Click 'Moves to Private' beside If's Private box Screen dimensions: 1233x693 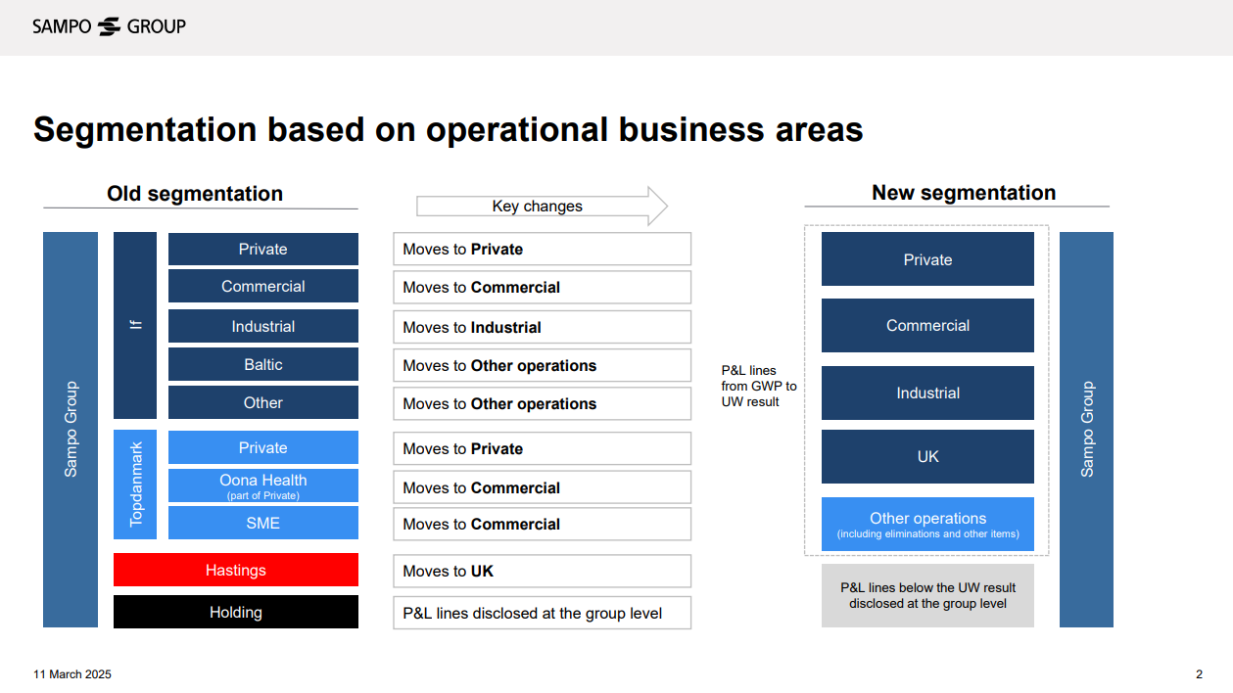pos(543,249)
